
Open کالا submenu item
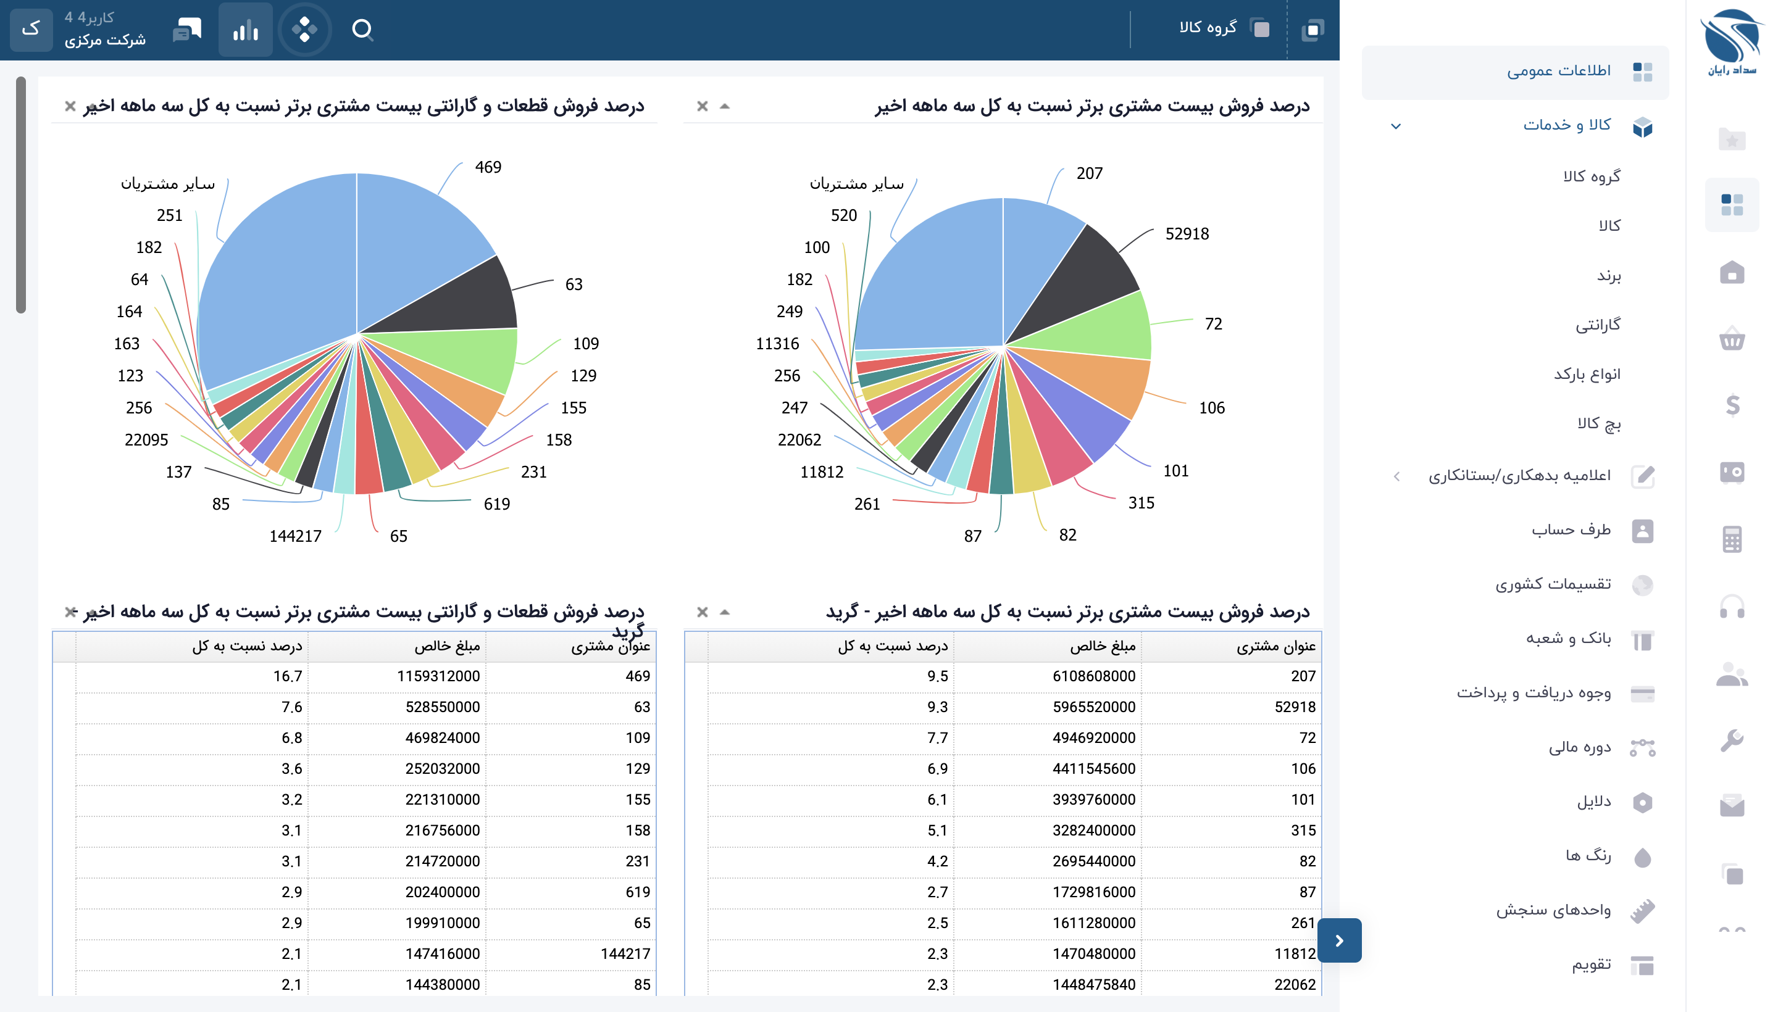1608,225
